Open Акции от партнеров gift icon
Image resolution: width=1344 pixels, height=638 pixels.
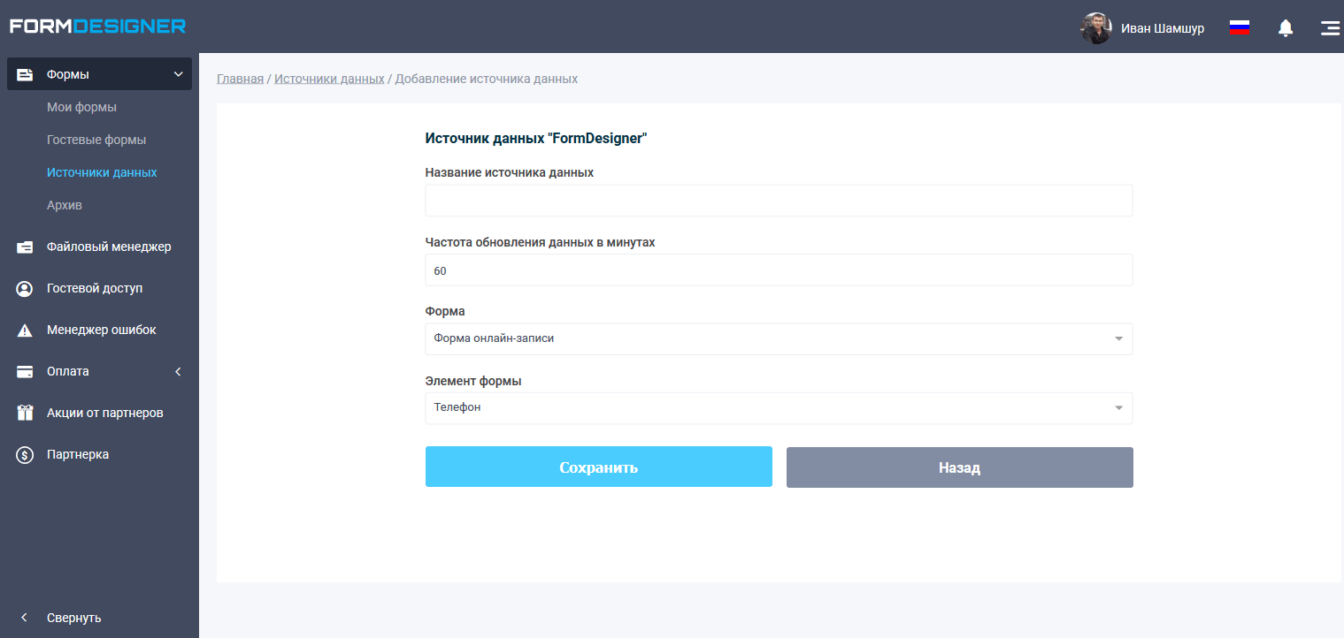tap(24, 413)
